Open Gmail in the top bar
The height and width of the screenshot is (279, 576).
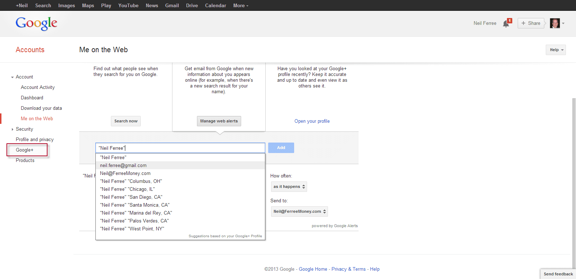point(172,5)
